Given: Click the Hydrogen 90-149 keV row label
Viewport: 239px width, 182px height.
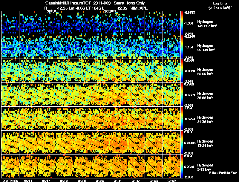Looking at the screenshot, I should click(x=206, y=48).
